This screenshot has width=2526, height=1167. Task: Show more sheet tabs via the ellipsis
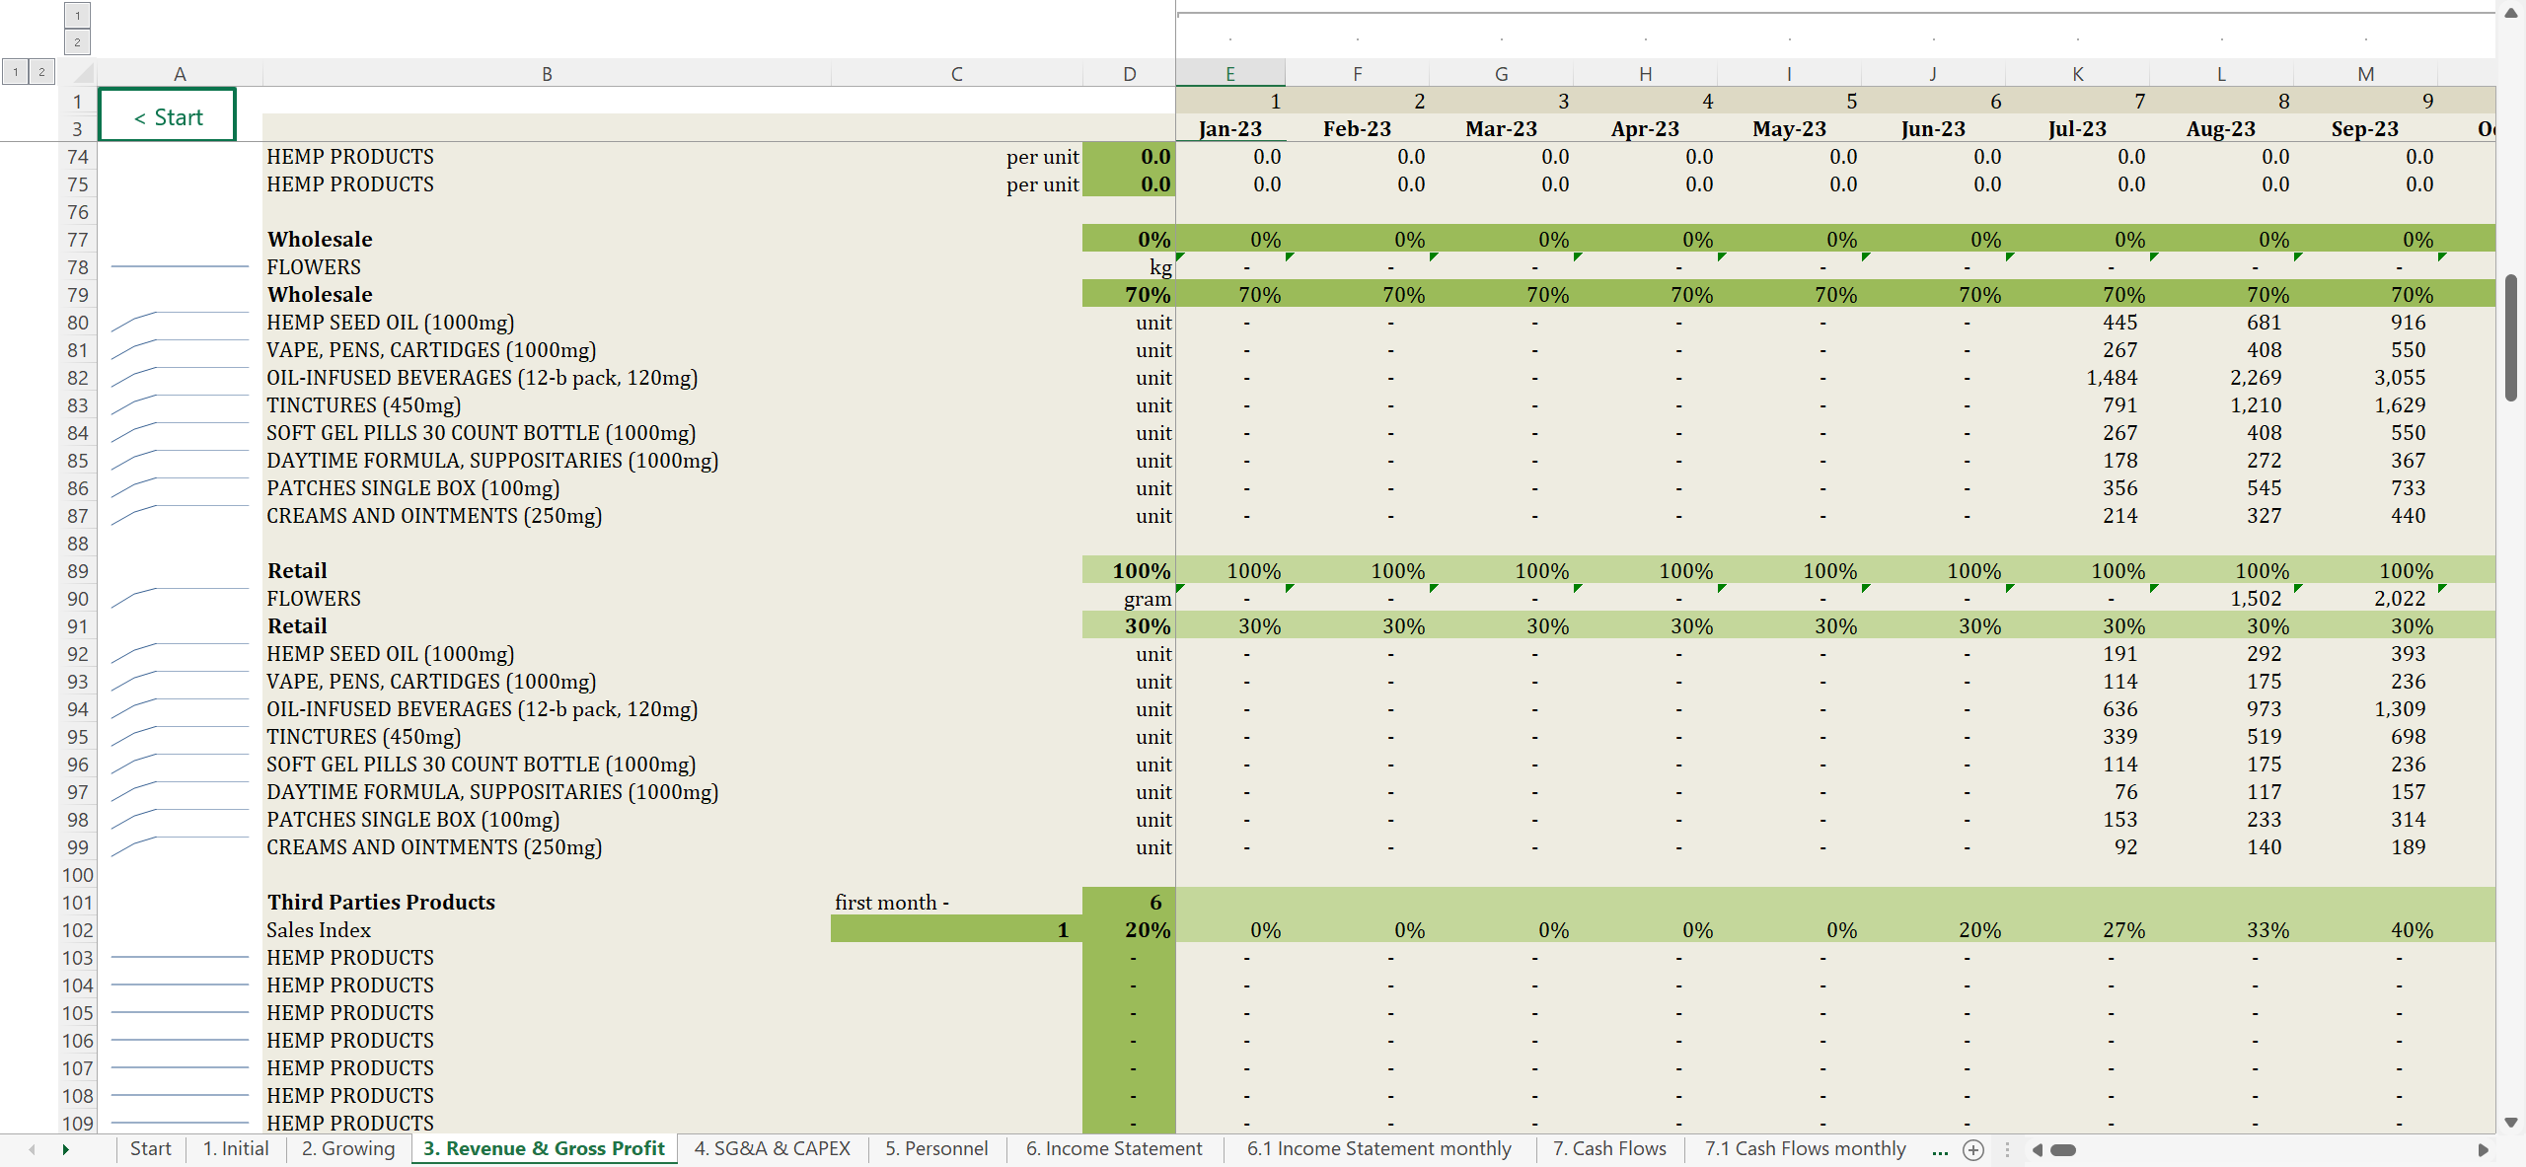click(1940, 1149)
